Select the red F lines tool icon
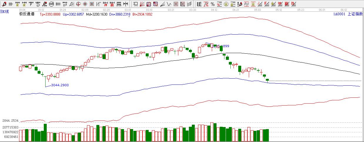Viewport: 364px width, 142px height. click(x=266, y=4)
